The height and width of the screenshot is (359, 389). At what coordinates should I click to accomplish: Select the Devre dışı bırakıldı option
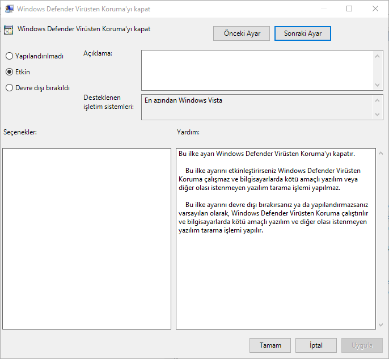37,88
